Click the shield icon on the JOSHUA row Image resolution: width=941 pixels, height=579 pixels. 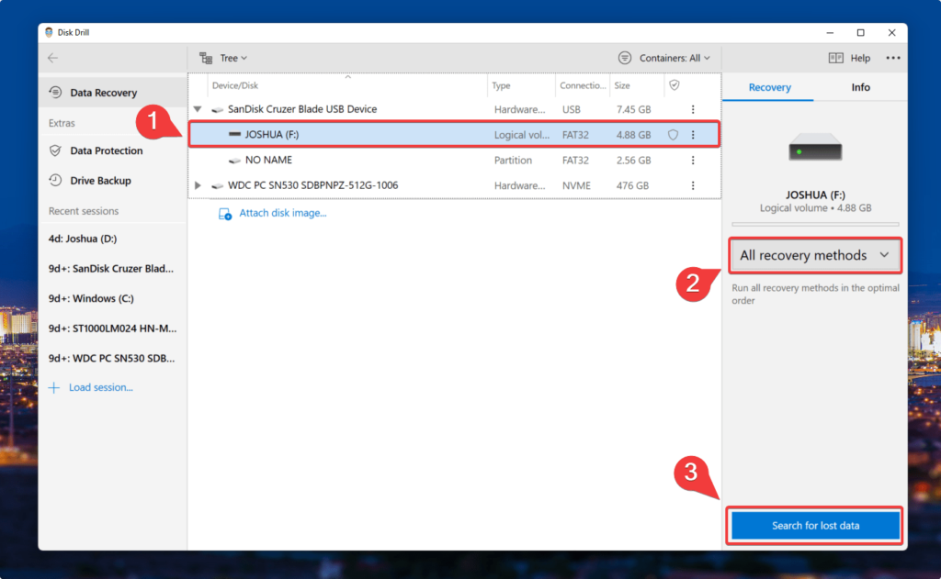point(674,134)
